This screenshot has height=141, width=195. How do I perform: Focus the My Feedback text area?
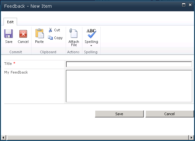(x=129, y=86)
